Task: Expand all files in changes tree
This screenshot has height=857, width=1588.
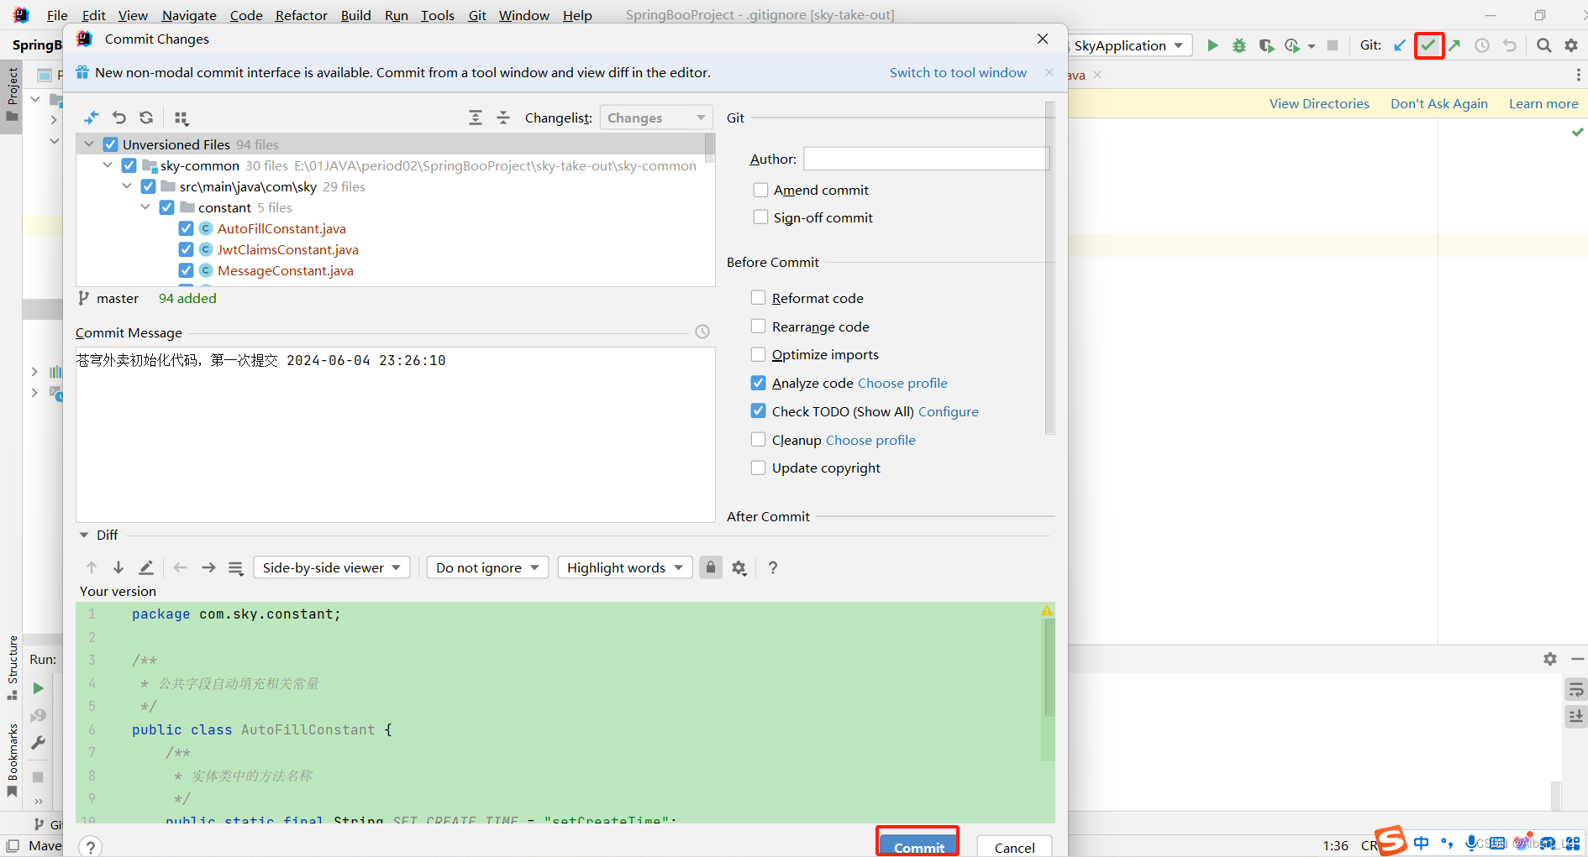Action: point(476,118)
